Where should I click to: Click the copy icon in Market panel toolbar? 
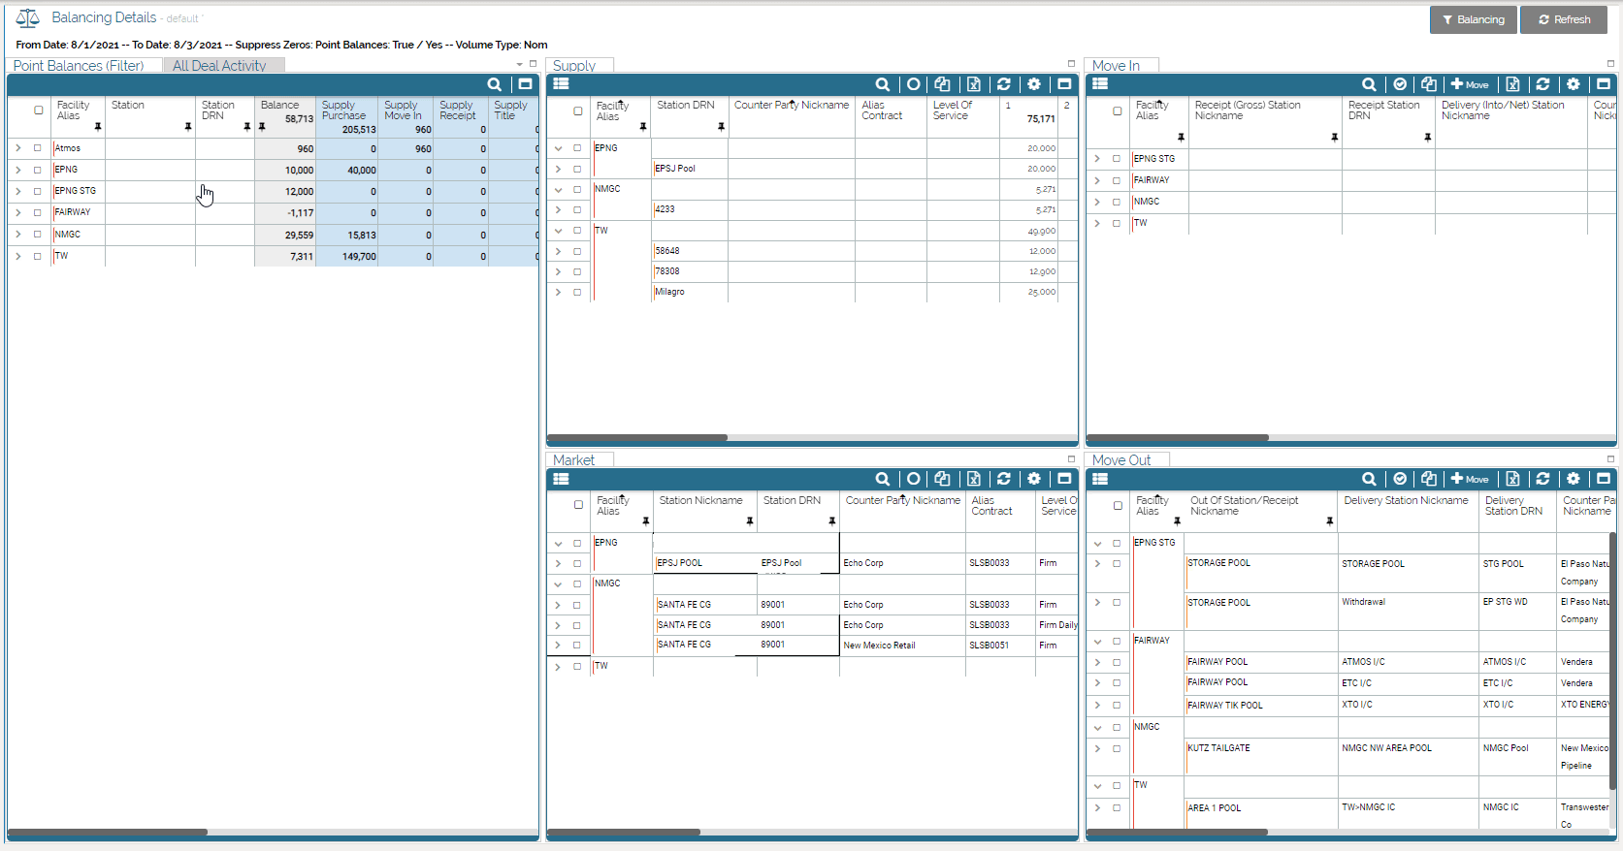(942, 479)
